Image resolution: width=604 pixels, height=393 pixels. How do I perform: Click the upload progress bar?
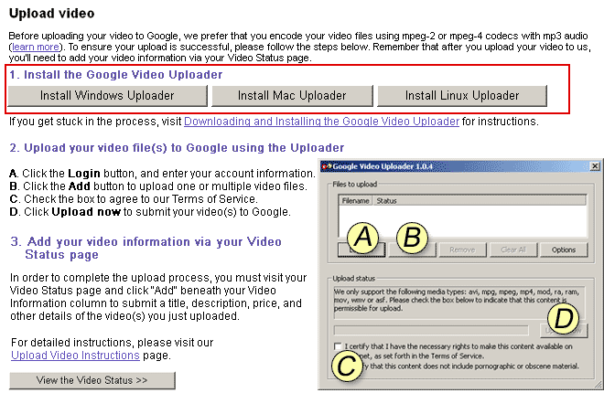[x=430, y=330]
